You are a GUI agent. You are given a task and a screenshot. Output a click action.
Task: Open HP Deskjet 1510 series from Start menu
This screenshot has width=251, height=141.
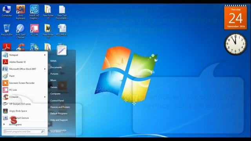click(25, 104)
